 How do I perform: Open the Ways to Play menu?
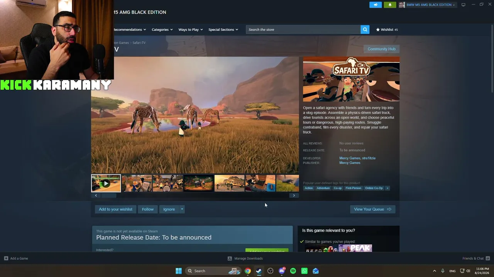(x=191, y=30)
